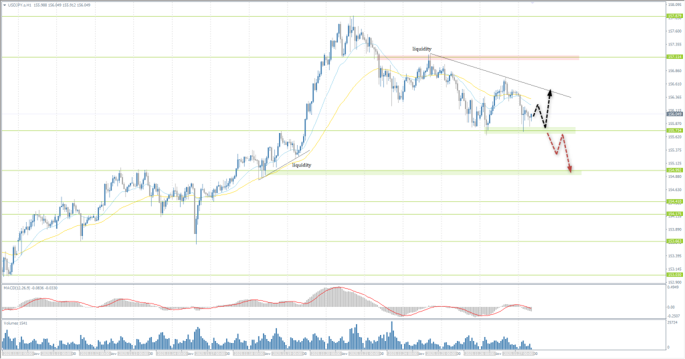The image size is (685, 359).
Task: Click the 157.879 price level label
Action: click(674, 17)
